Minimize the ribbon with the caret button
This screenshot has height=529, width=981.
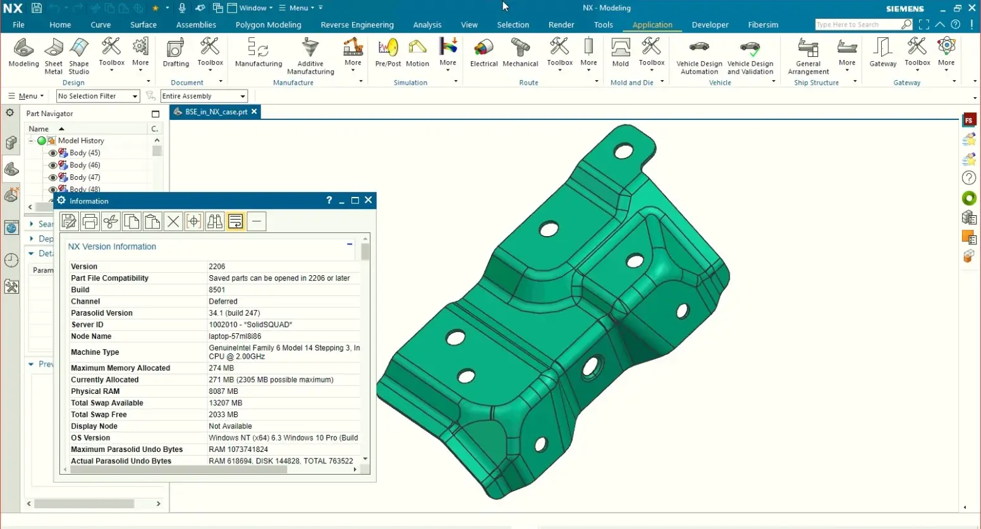(x=940, y=25)
